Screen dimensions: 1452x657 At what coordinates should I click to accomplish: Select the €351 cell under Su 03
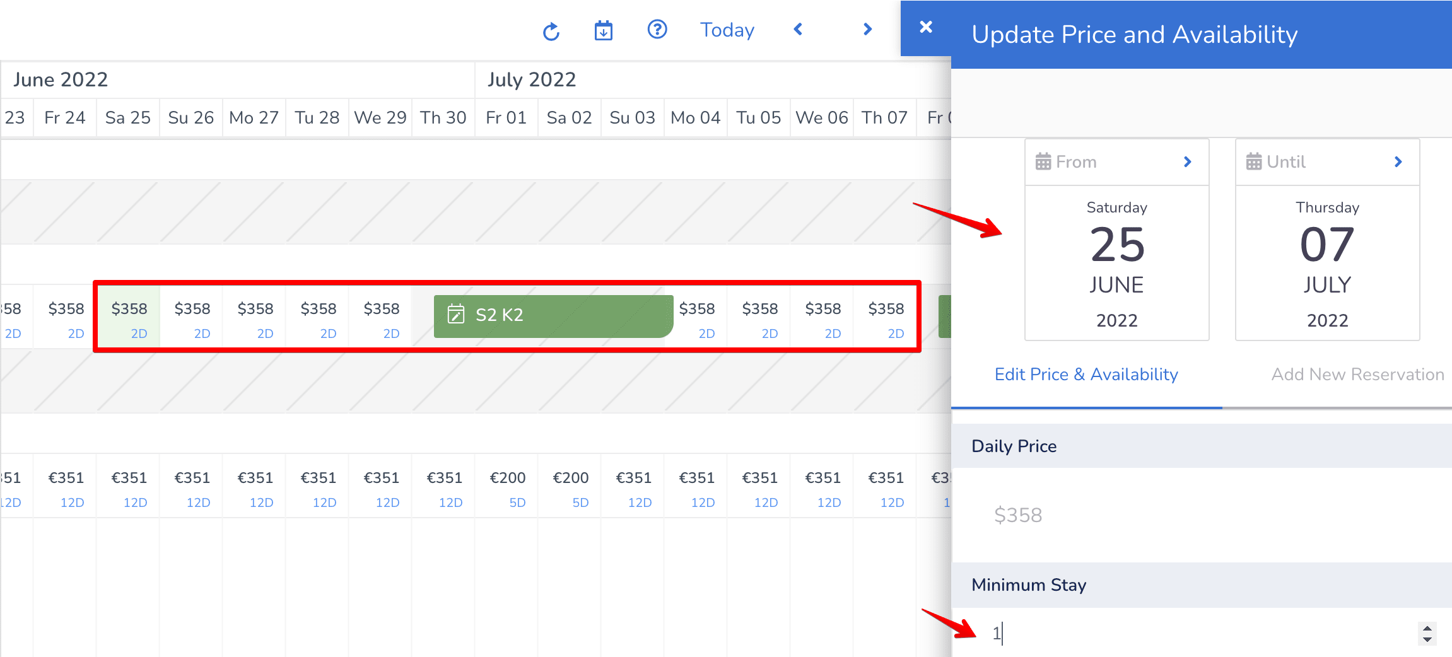click(x=633, y=486)
